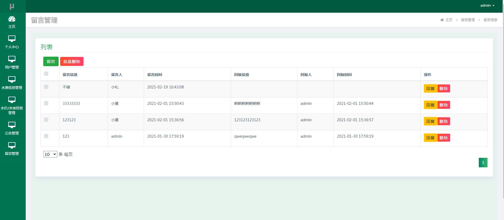Click the 公告管理 monitor icon
The width and height of the screenshot is (504, 220).
coord(12,125)
